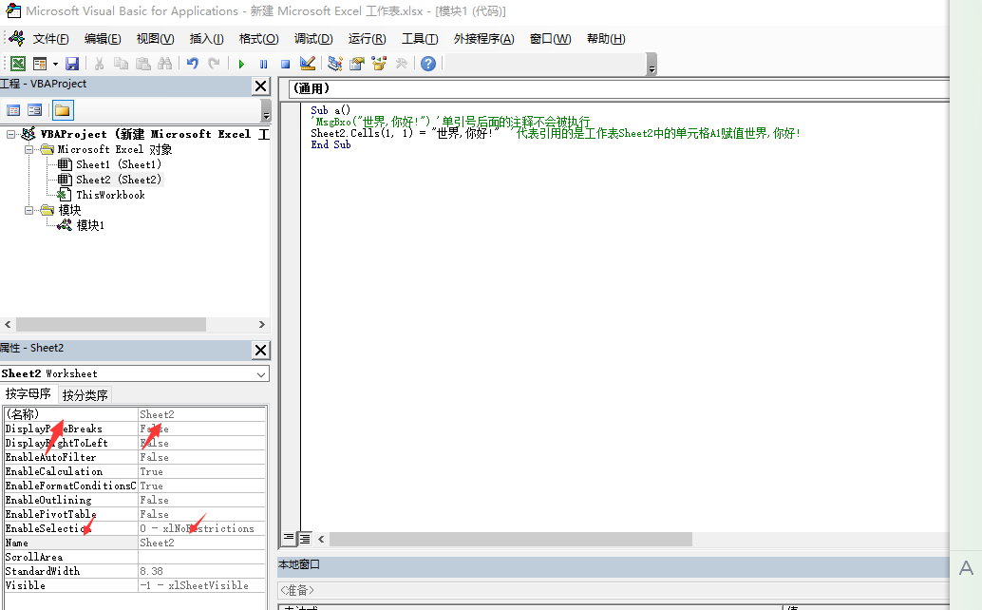
Task: Select Sheet2 (Sheet2) in project tree
Action: tap(119, 180)
